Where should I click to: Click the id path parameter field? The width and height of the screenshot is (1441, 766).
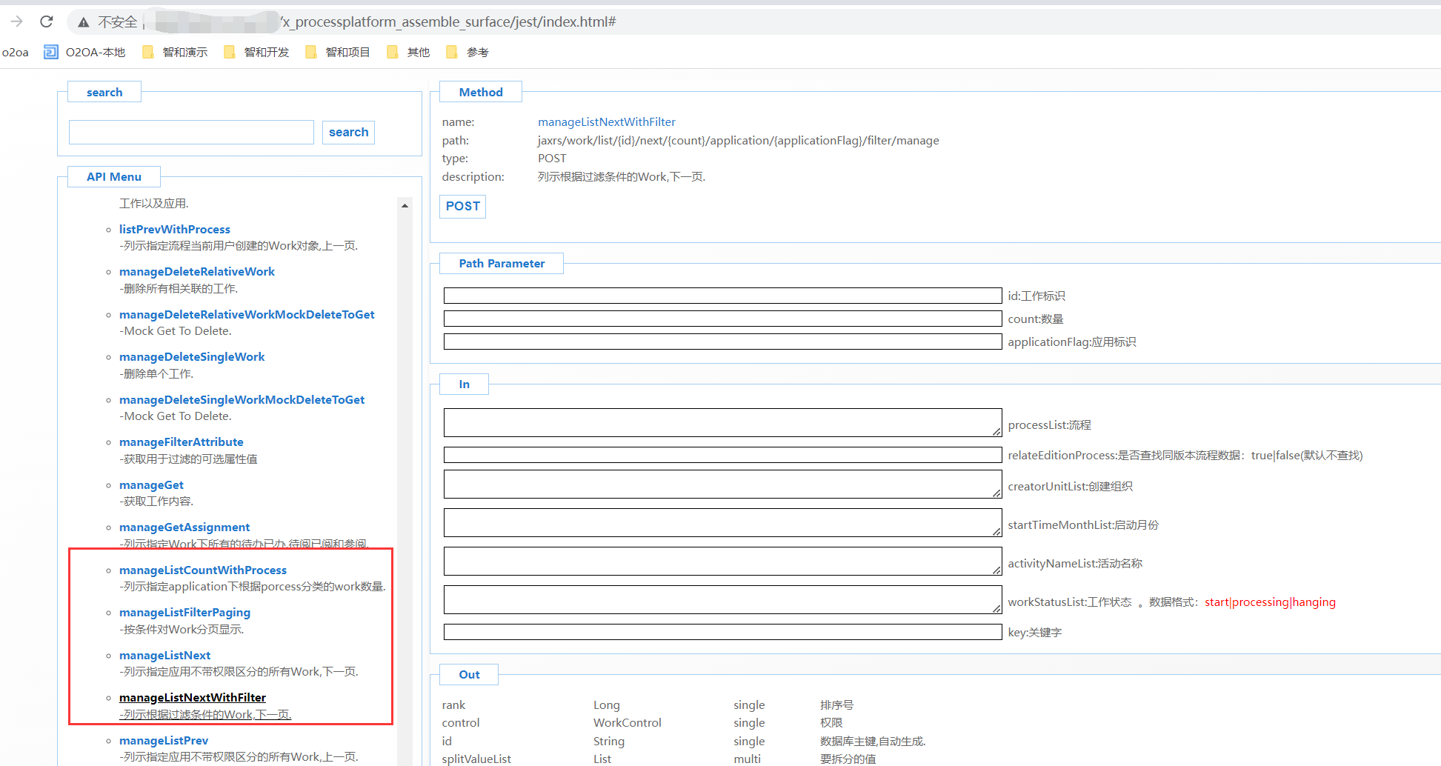pos(722,296)
